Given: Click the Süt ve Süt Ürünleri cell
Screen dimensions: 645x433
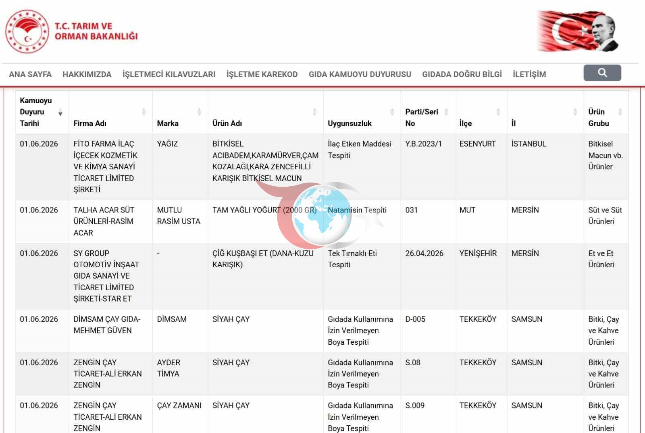Looking at the screenshot, I should point(606,222).
